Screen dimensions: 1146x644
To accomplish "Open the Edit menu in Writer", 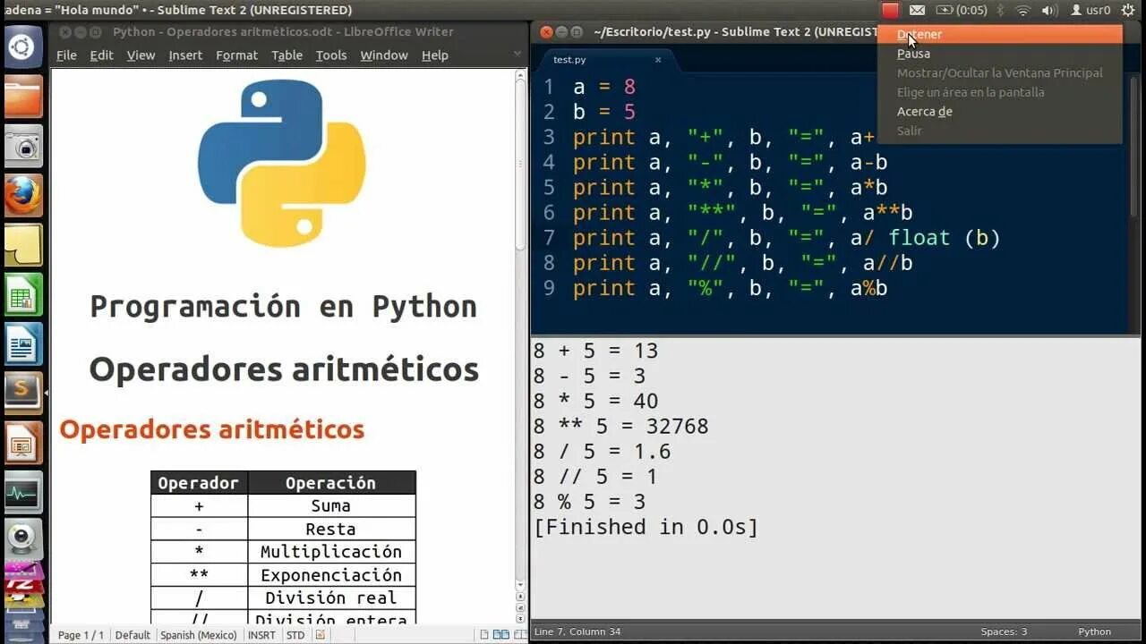I will click(101, 55).
